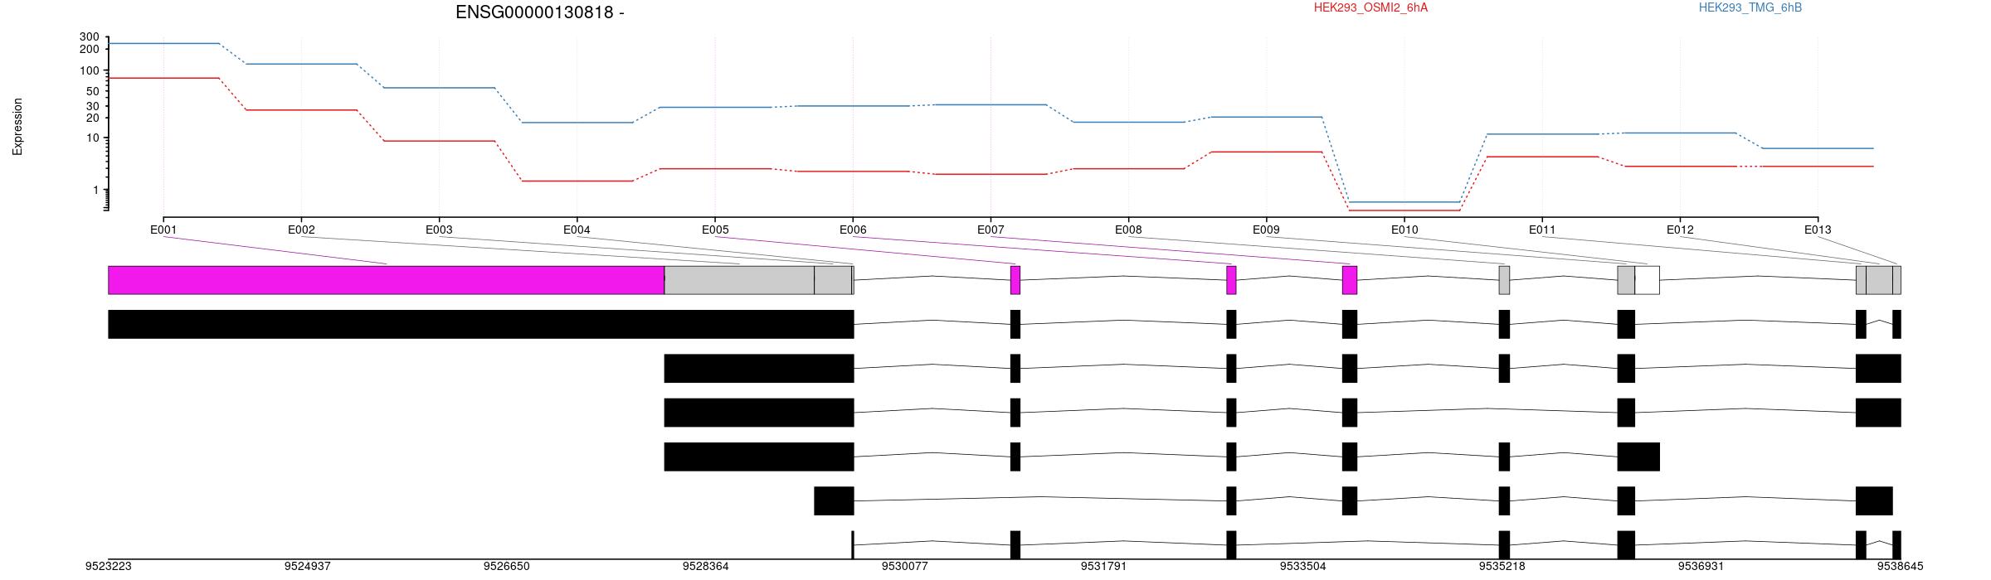Click genomic coordinate 9536931

[1701, 567]
